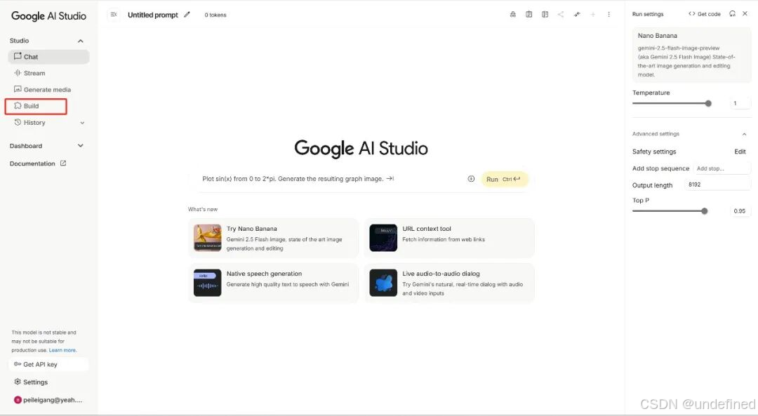The image size is (758, 416).
Task: Click the Nano Banana model selector card
Action: click(x=691, y=55)
